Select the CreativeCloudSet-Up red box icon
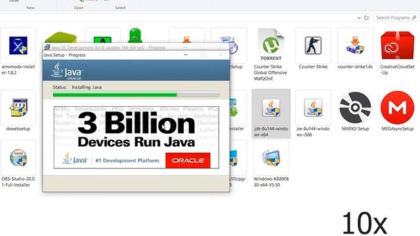420x236 pixels. 397,45
